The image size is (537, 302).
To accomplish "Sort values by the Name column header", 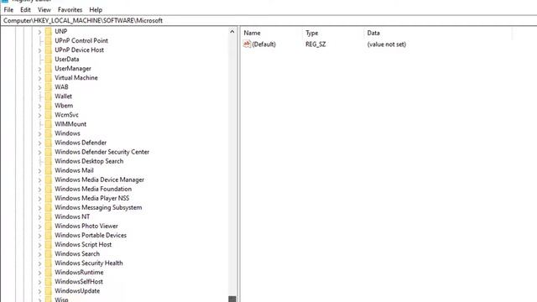I will pos(252,33).
